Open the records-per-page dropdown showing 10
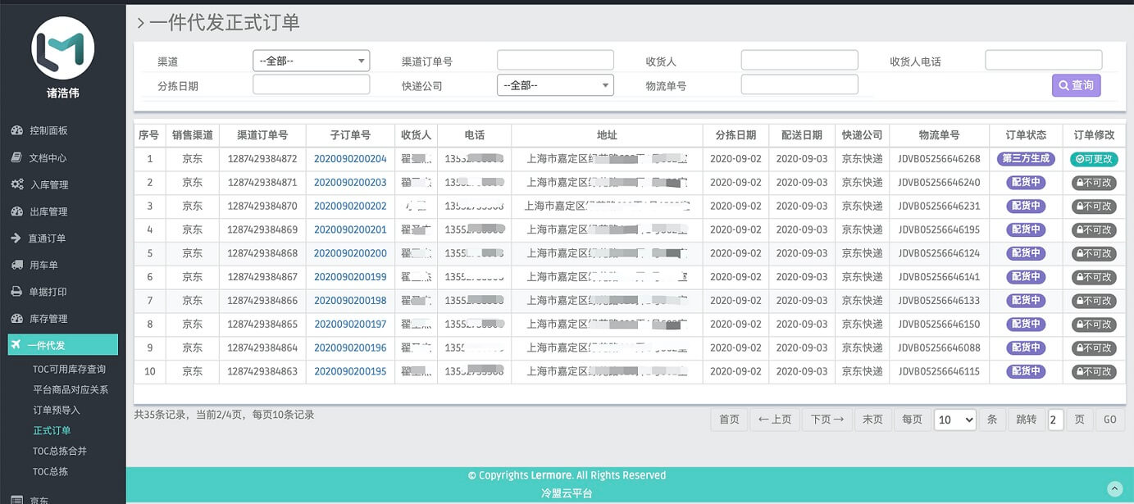The height and width of the screenshot is (504, 1134). click(x=954, y=420)
